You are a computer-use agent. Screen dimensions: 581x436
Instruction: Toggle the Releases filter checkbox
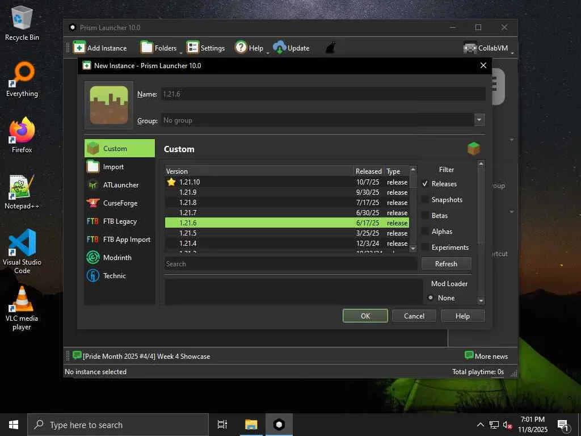point(425,183)
